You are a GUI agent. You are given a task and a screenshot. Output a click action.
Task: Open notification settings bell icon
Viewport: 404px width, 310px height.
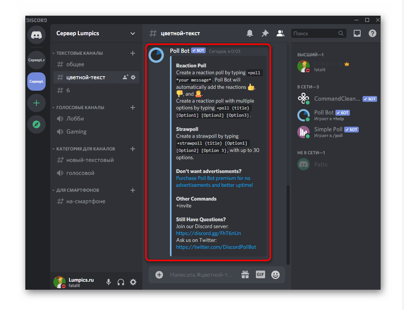coord(250,34)
